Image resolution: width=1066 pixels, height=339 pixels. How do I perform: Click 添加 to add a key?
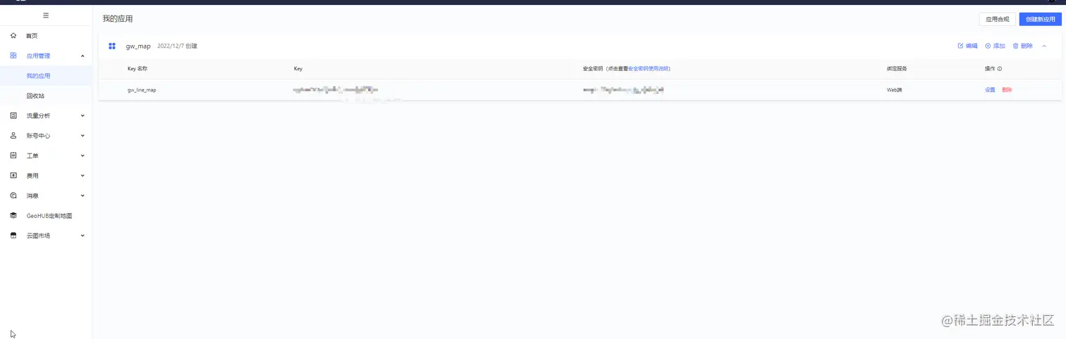[999, 46]
